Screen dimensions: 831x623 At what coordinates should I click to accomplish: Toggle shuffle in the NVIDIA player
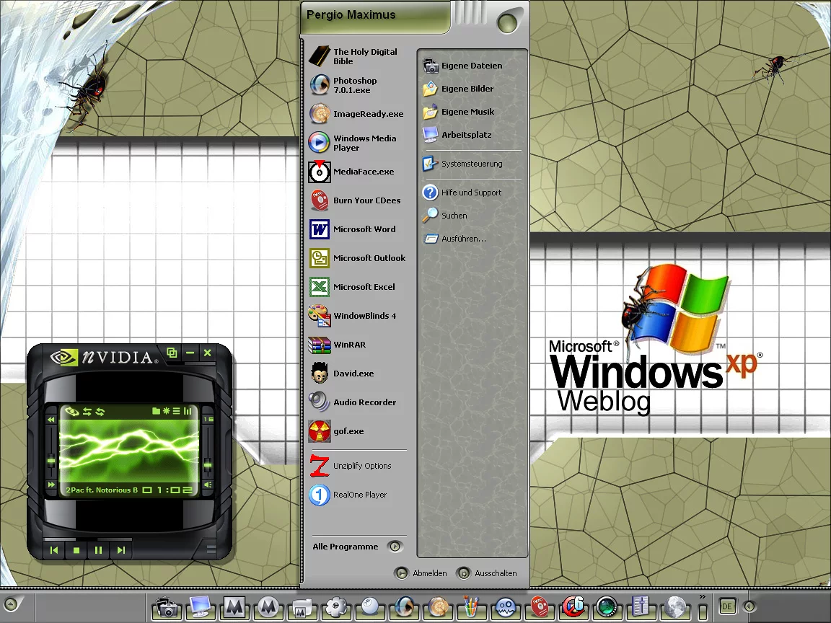click(87, 412)
